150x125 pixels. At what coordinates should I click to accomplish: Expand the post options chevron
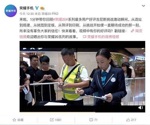click(x=143, y=6)
